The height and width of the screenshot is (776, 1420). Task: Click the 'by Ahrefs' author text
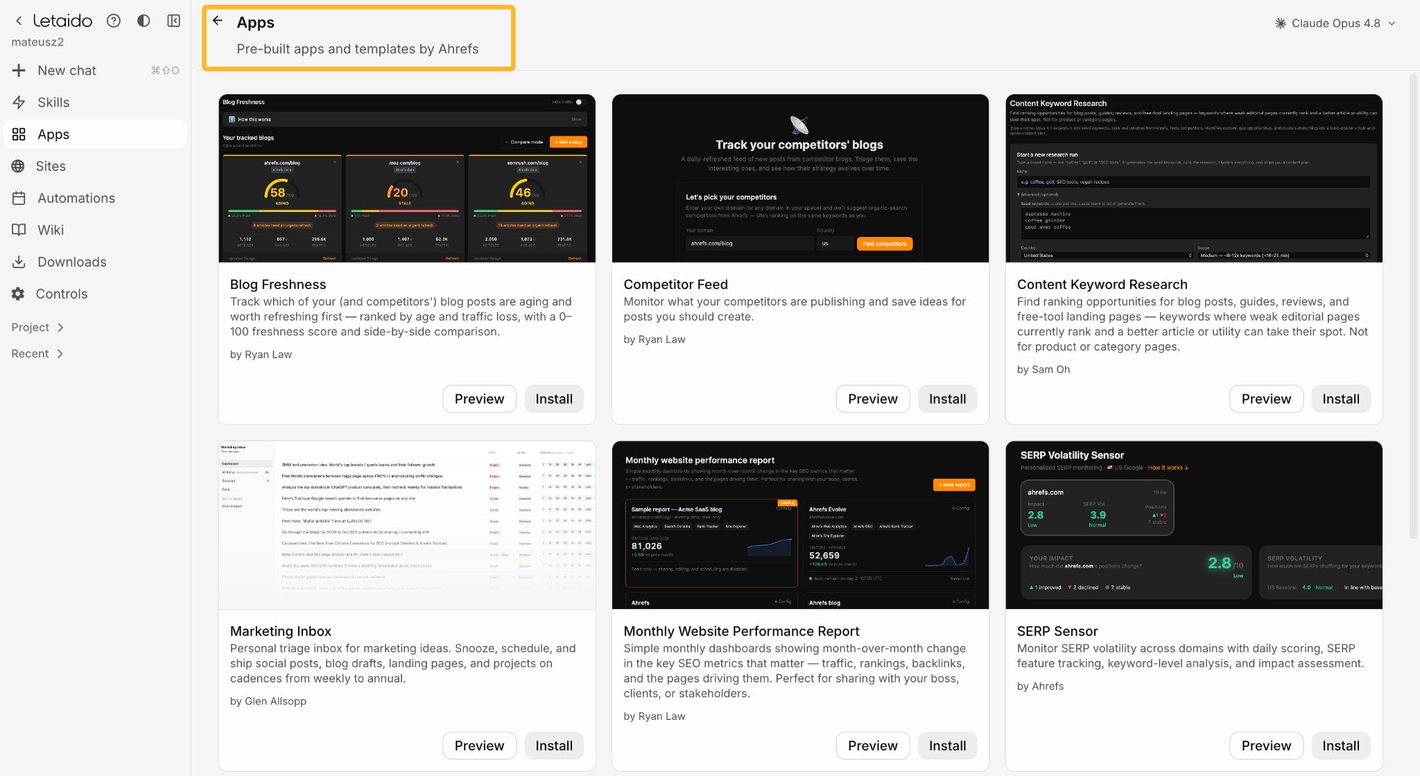(x=1040, y=686)
